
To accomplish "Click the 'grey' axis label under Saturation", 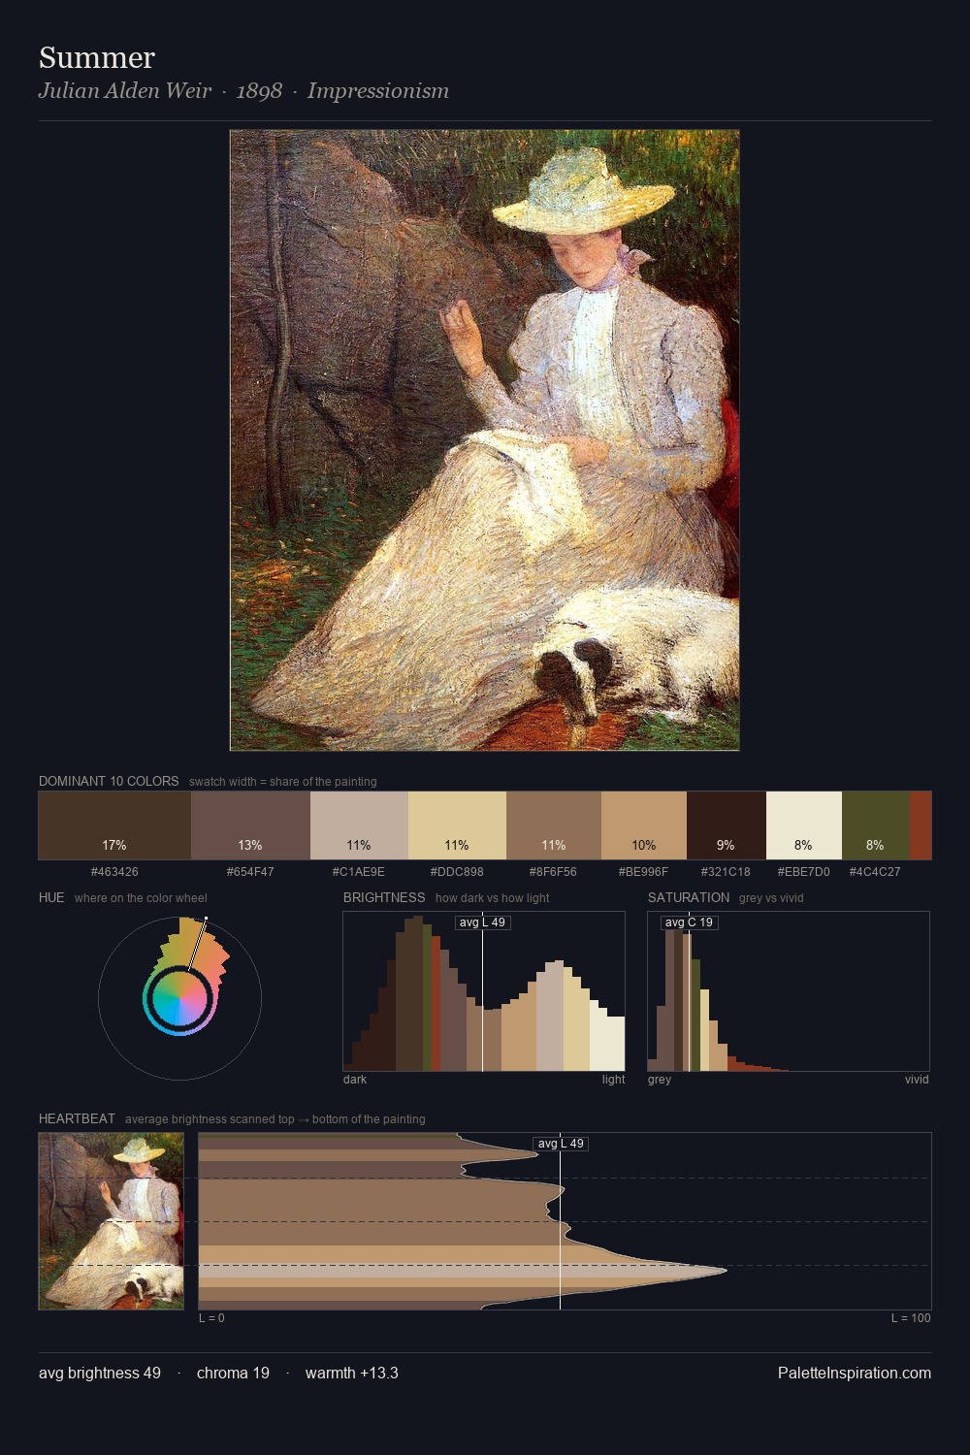I will (660, 1080).
